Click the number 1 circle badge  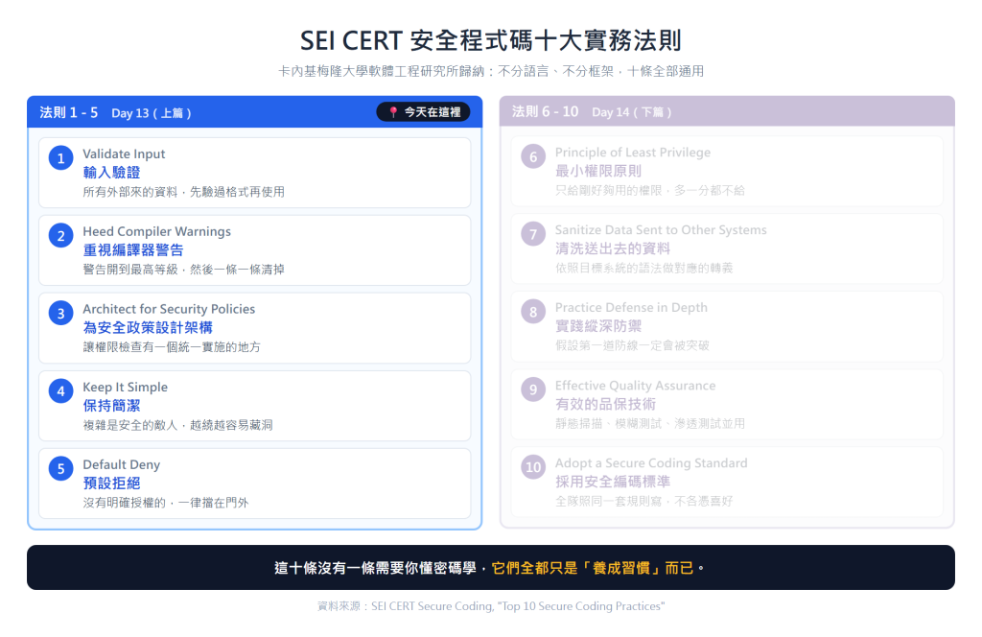pyautogui.click(x=60, y=158)
